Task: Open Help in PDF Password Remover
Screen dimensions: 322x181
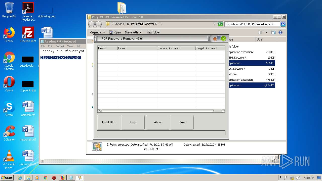Action: tap(133, 122)
